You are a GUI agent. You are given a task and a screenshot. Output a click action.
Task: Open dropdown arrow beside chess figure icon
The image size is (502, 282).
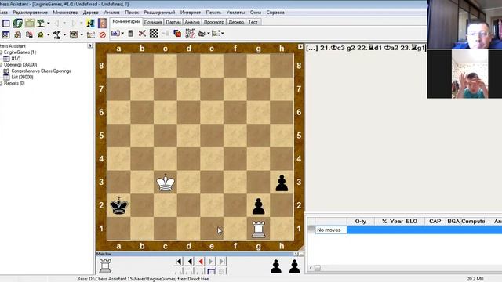pos(64,34)
